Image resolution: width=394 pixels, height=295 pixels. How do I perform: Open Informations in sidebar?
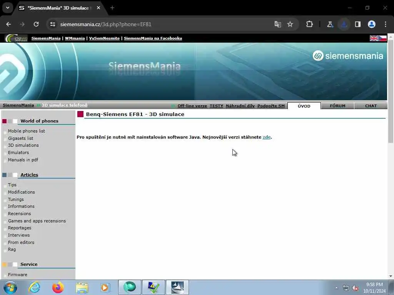(21, 206)
